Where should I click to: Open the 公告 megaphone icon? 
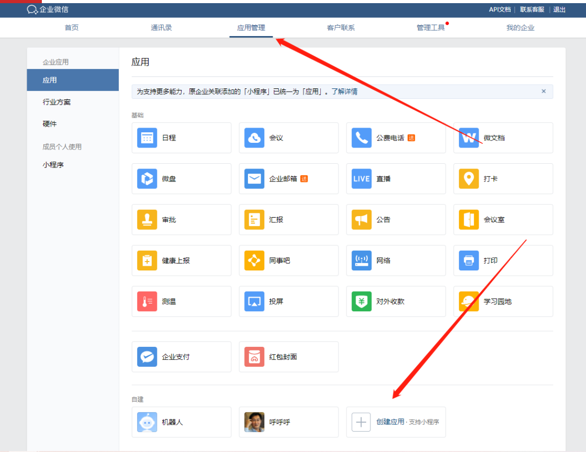[362, 220]
